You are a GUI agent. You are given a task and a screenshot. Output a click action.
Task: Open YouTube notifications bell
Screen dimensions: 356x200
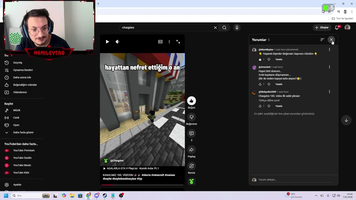tap(337, 27)
